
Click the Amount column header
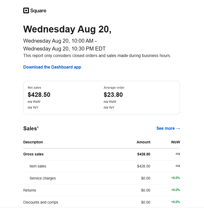(143, 142)
